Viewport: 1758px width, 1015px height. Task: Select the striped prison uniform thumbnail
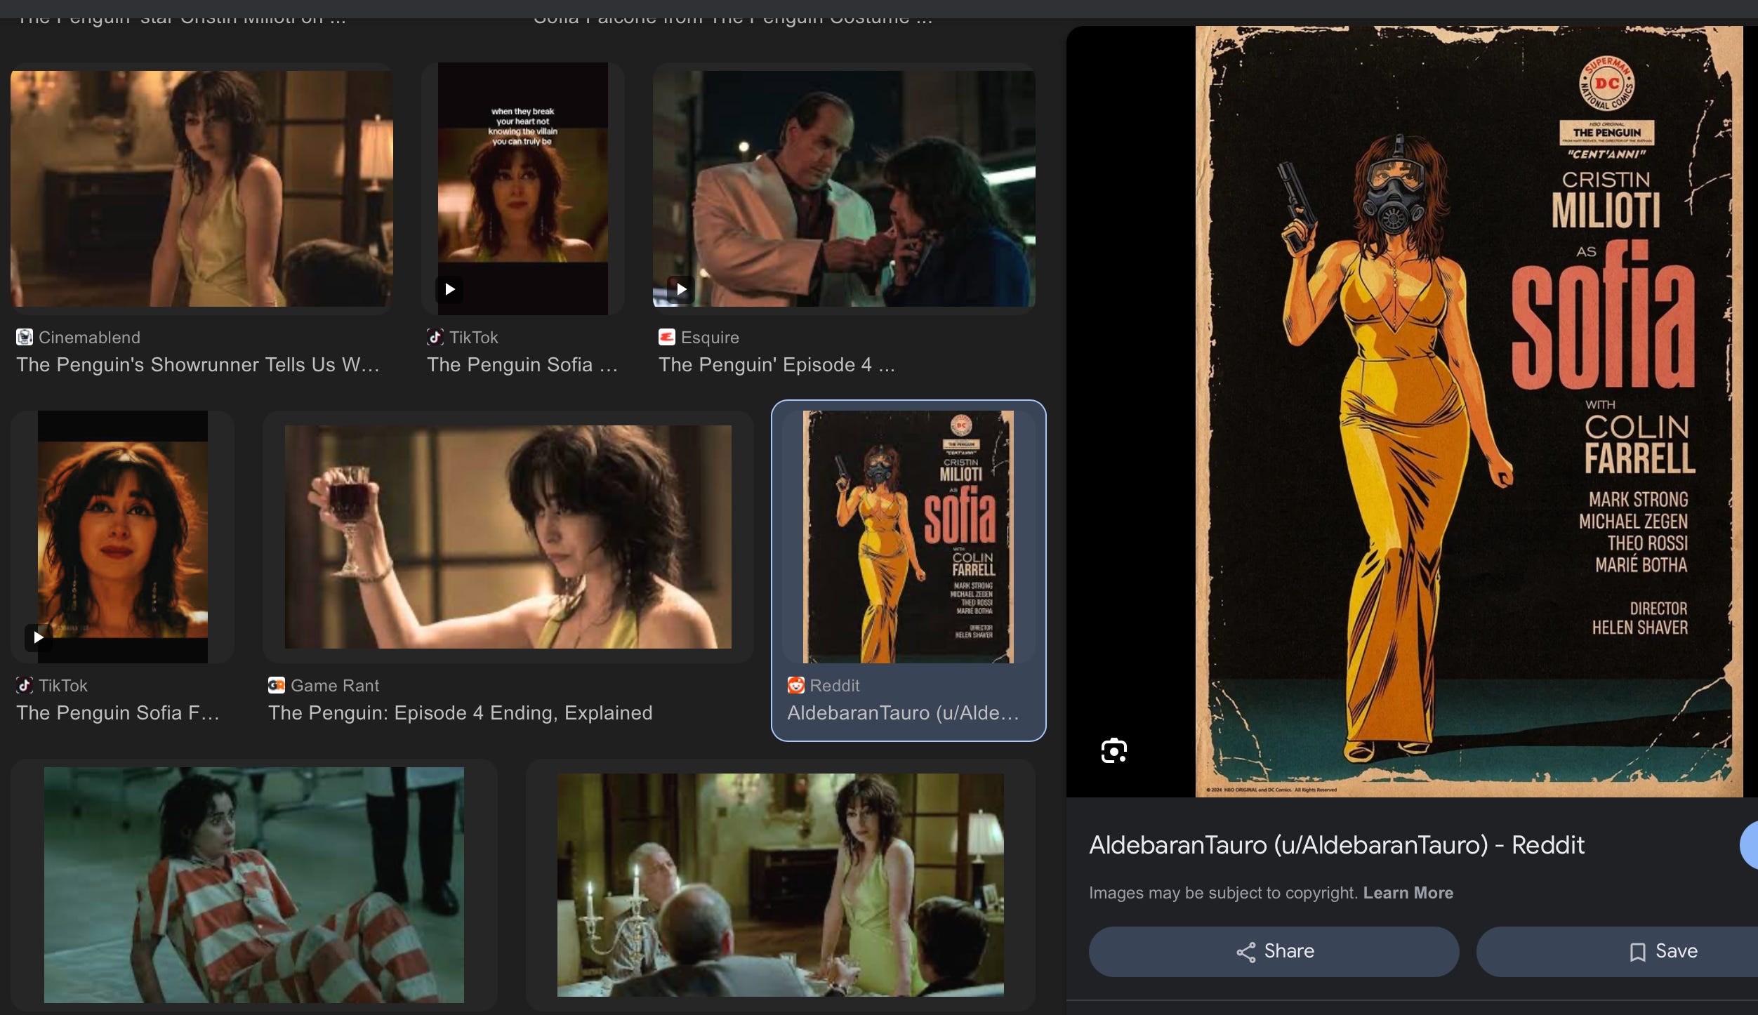click(x=253, y=884)
